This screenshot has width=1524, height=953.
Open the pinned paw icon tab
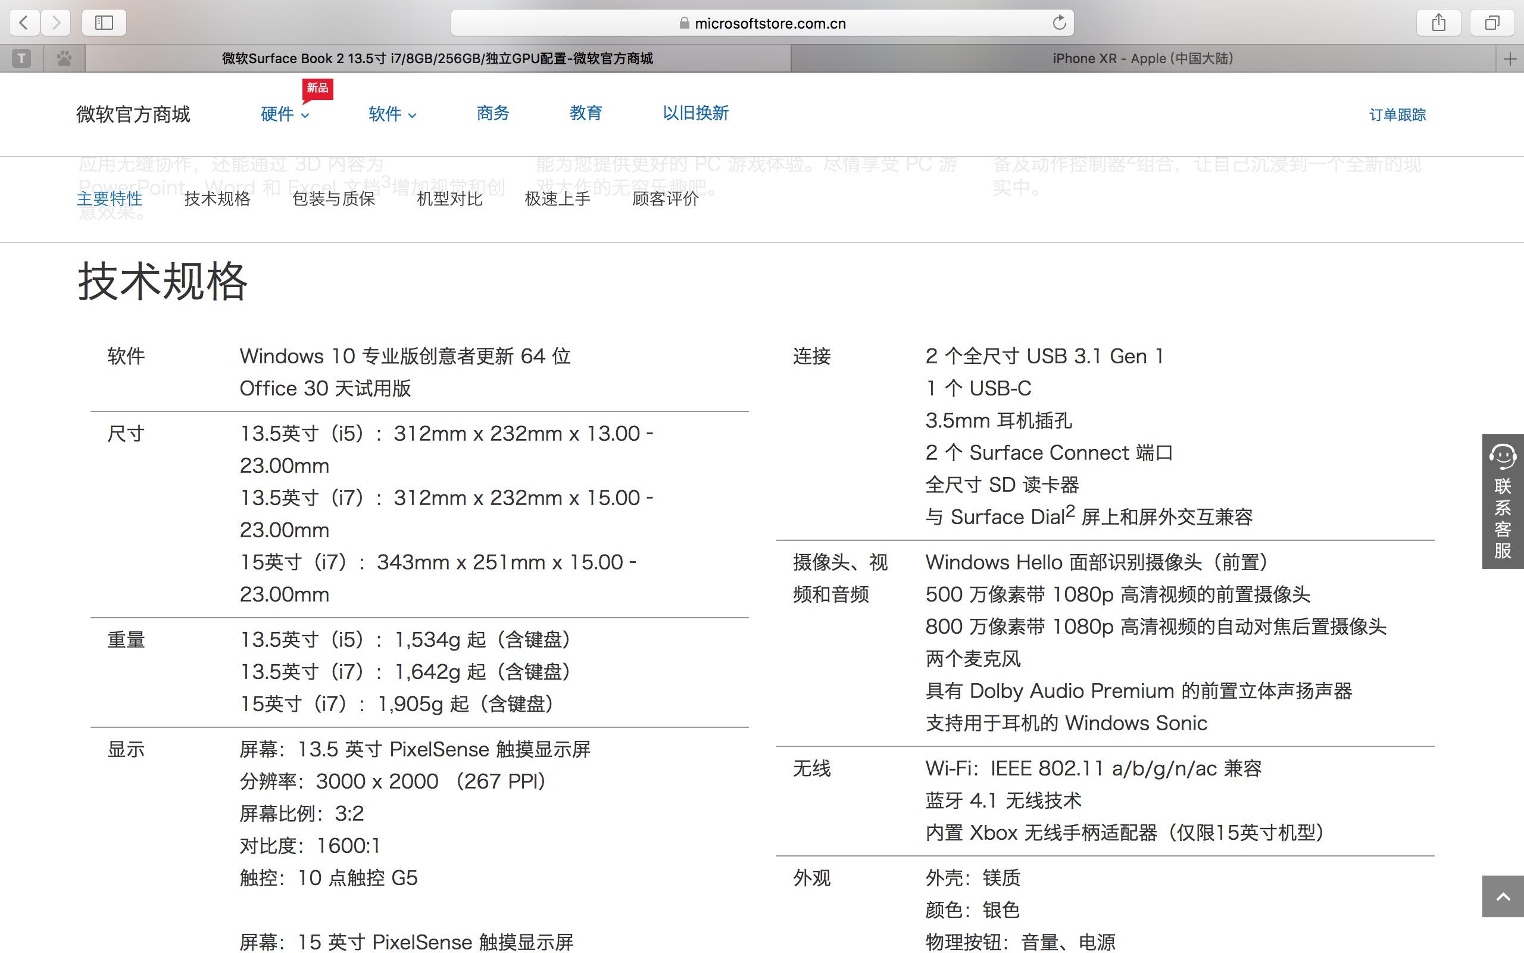(64, 59)
